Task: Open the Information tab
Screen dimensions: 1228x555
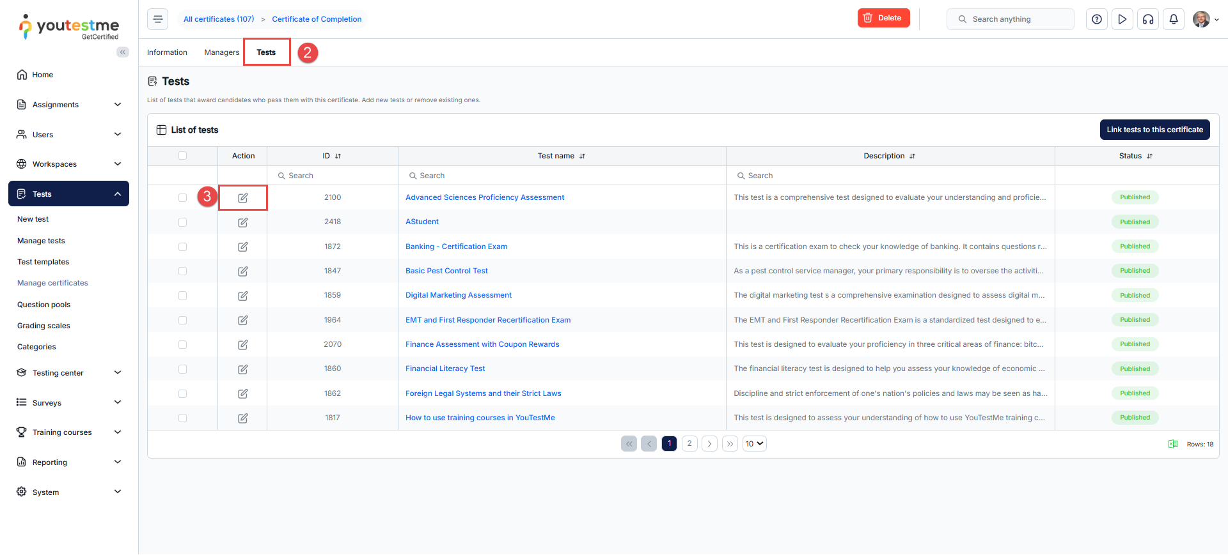Action: click(167, 52)
